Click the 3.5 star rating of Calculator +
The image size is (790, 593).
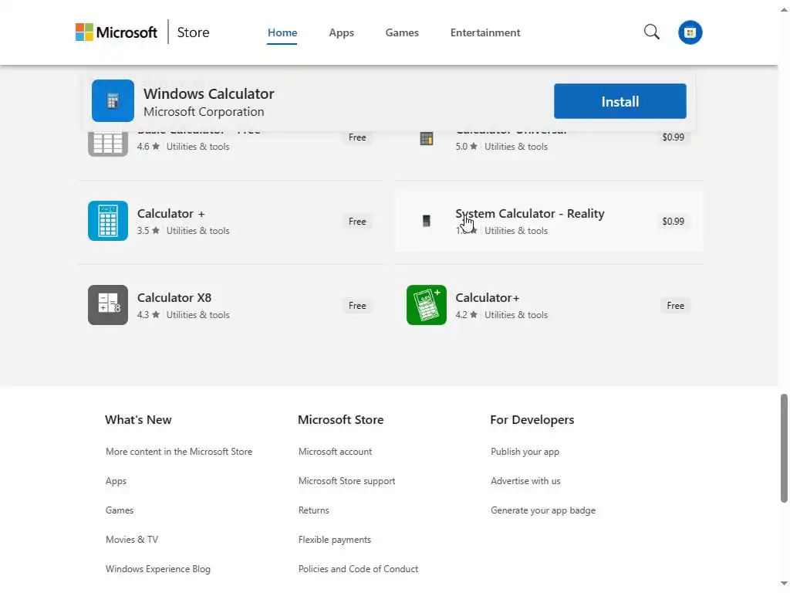148,230
